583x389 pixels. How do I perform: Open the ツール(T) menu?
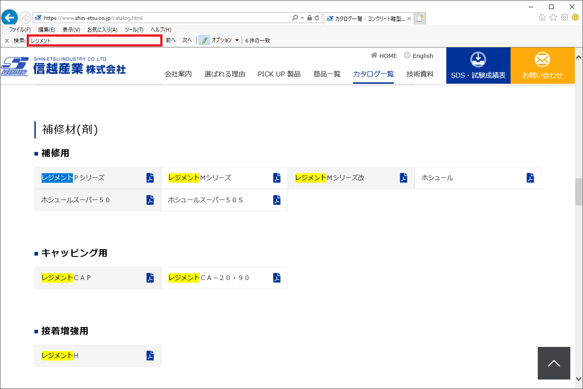(x=134, y=29)
